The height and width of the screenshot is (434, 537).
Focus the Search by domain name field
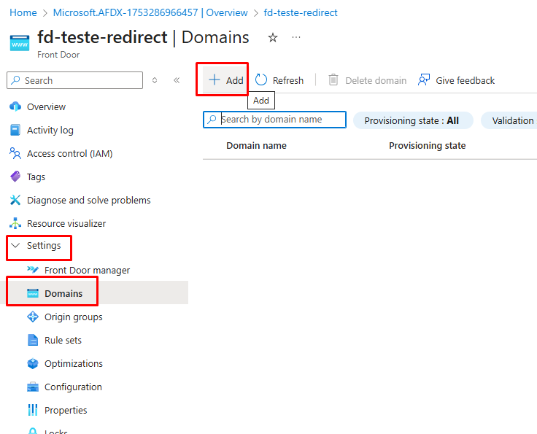coord(274,120)
